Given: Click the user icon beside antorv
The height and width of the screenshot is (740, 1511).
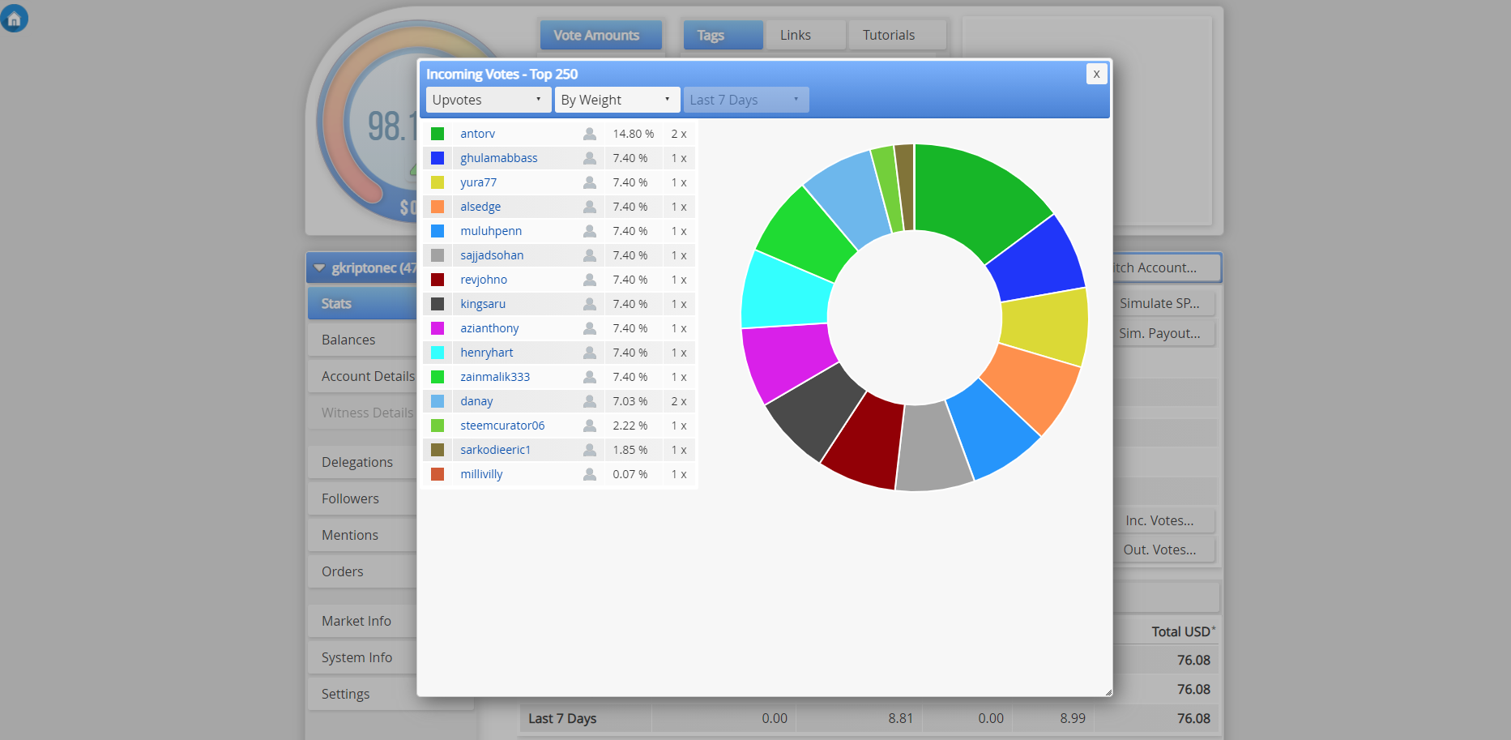Looking at the screenshot, I should (x=590, y=134).
